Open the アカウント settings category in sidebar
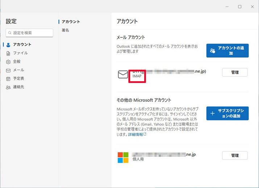Image resolution: width=259 pixels, height=188 pixels. tap(22, 45)
